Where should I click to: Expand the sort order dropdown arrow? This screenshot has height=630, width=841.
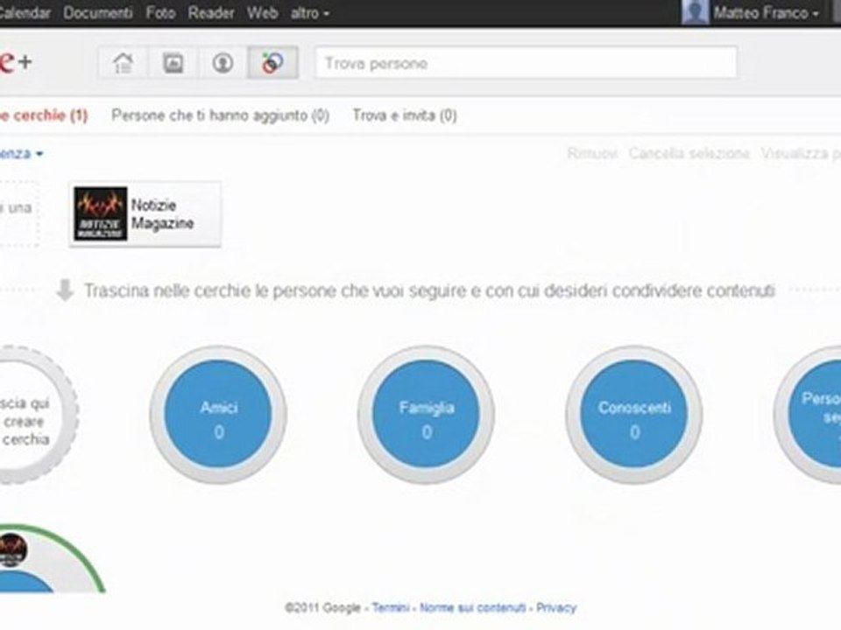pos(39,154)
